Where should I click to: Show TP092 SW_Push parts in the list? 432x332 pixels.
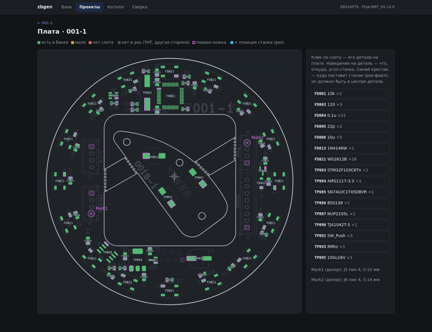coord(351,236)
